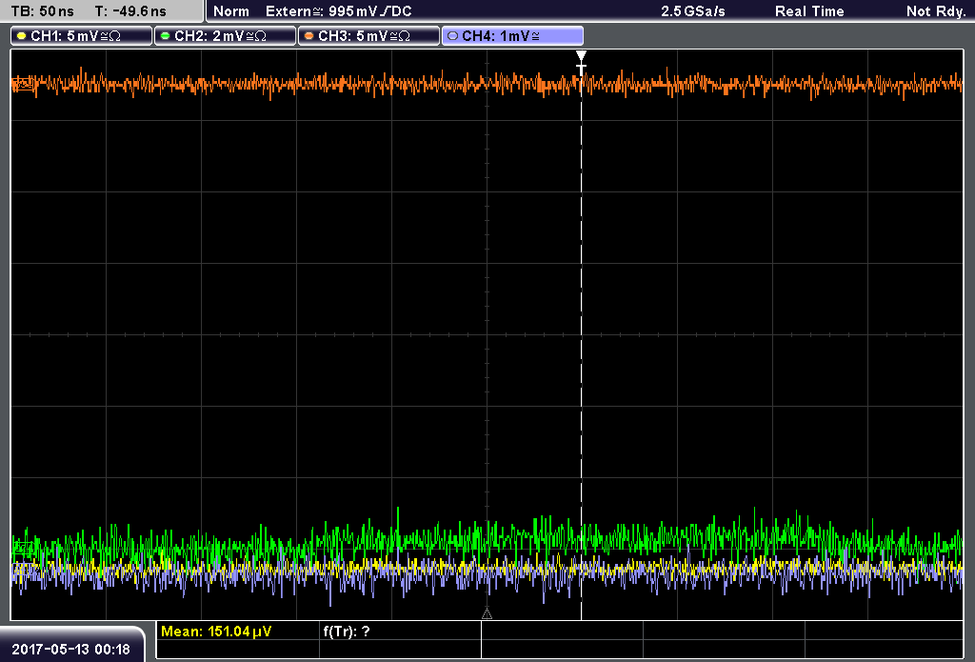Select the CH4: 1 mV channel tab
Viewport: 975px width, 662px height.
512,36
